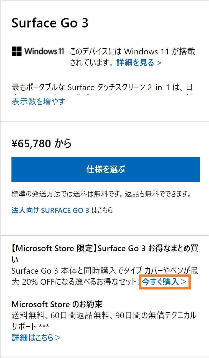Open the 詳細を見る link about Windows 11
209x358 pixels.
(x=135, y=63)
